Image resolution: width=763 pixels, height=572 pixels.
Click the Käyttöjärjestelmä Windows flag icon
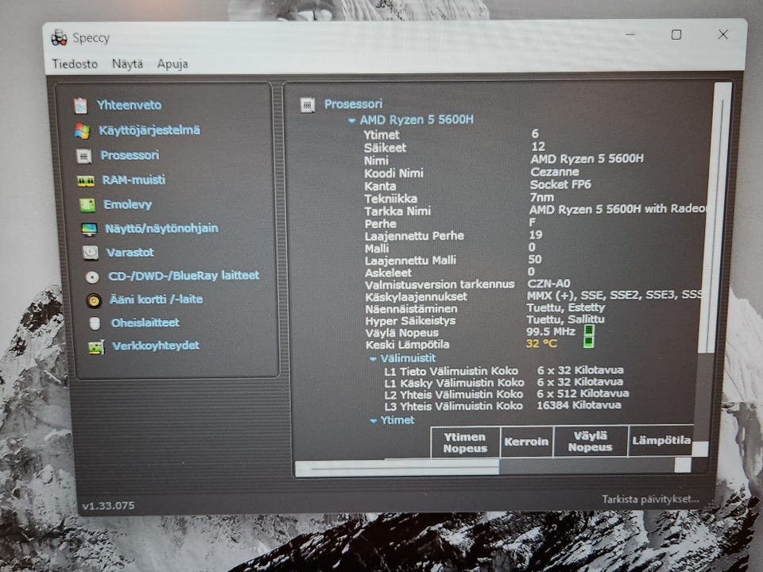point(82,131)
